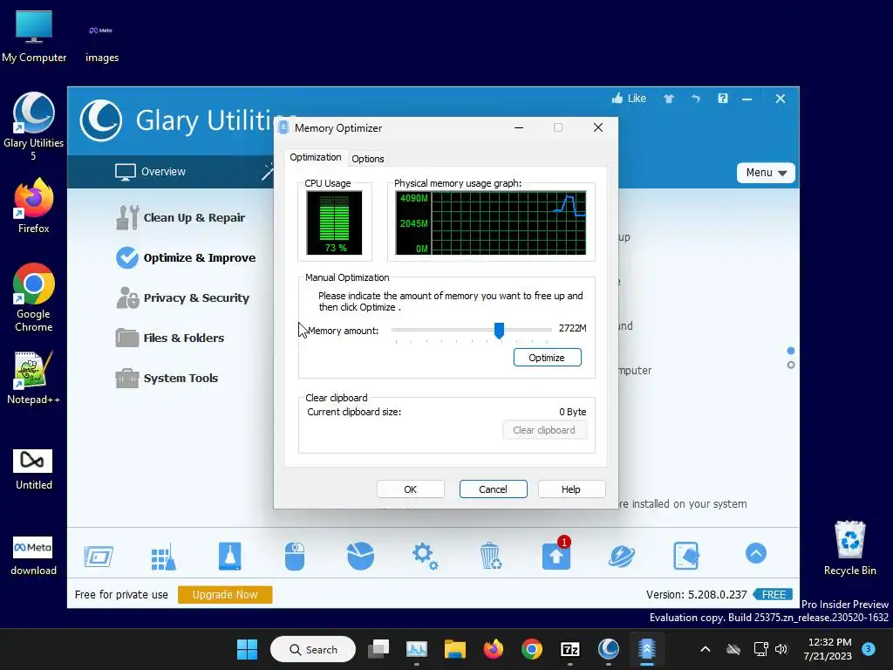Open the browser assistant planet icon
The image size is (893, 670).
coord(621,556)
